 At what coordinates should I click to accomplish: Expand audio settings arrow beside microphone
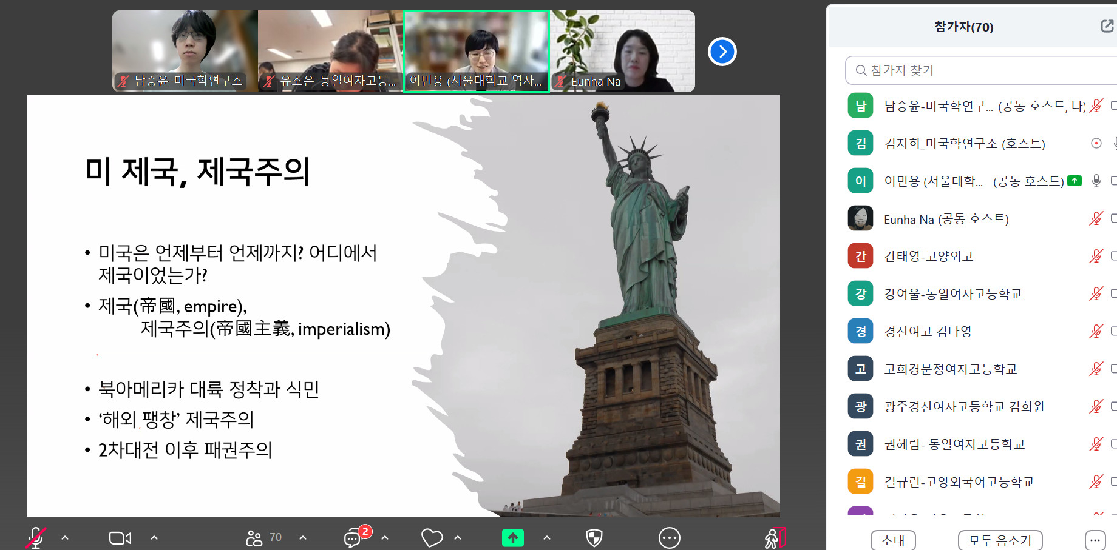click(x=65, y=538)
